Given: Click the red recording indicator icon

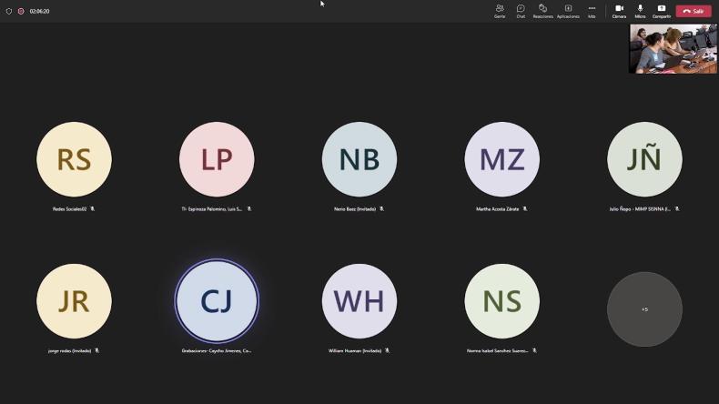Looking at the screenshot, I should coord(21,11).
